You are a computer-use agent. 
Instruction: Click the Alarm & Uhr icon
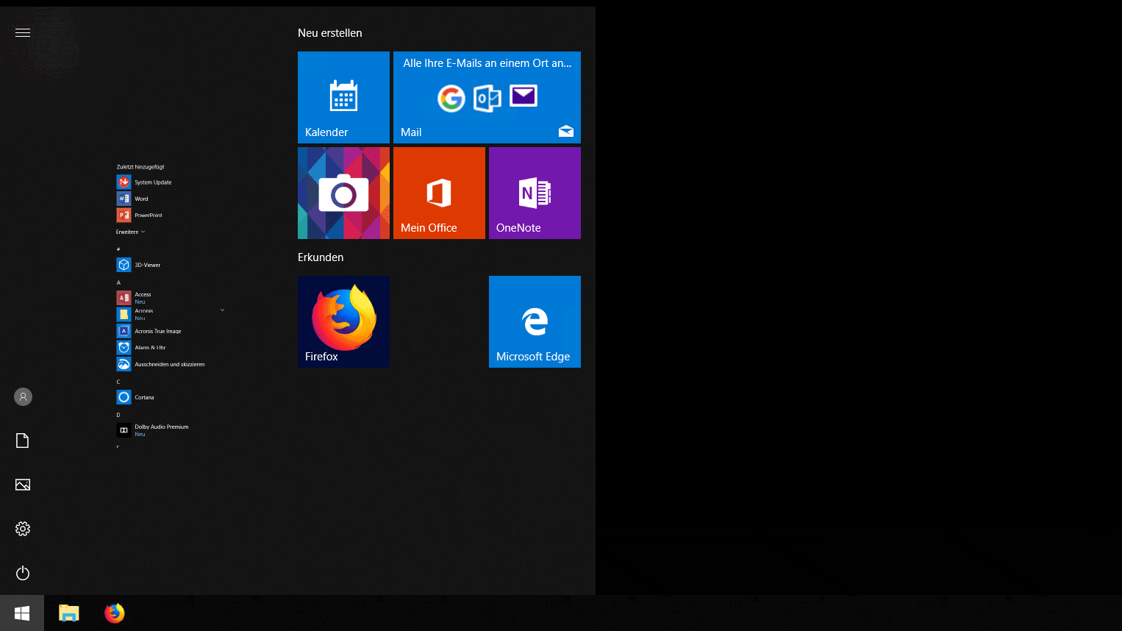pos(124,347)
